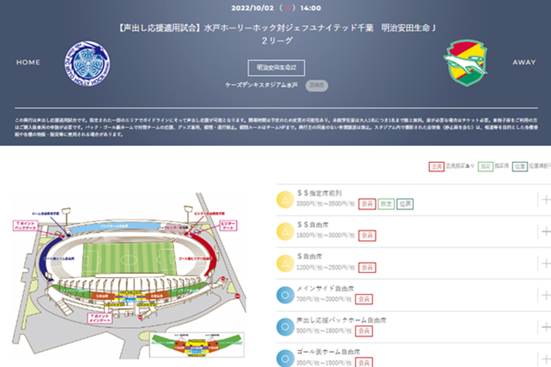551x367 pixels.
Task: Click the yellow triangle icon beside SS自由席
Action: (285, 231)
